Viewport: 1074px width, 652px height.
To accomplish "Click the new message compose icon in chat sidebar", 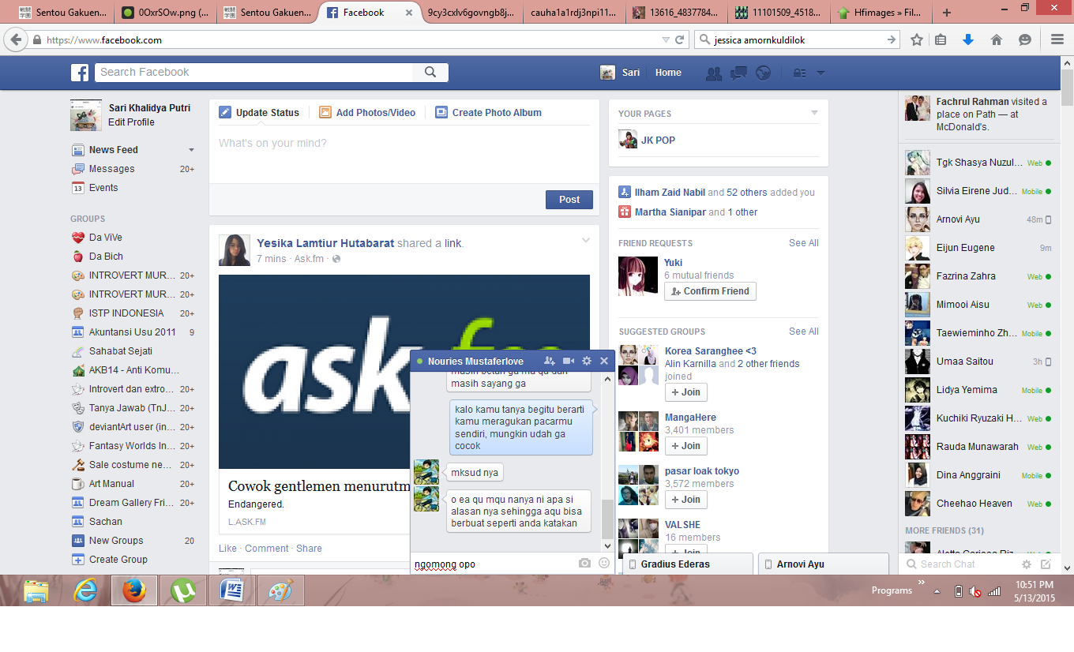I will point(1046,564).
